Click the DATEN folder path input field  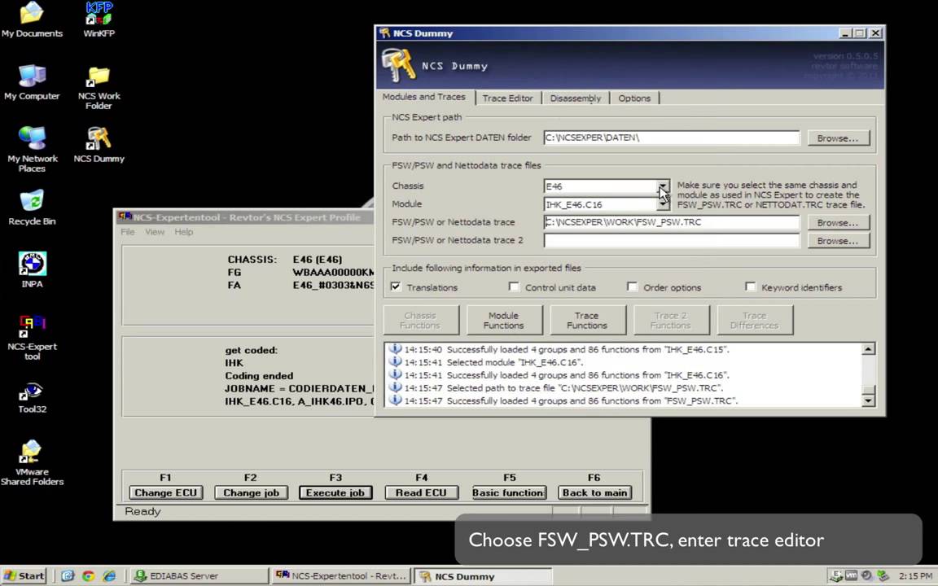[671, 138]
